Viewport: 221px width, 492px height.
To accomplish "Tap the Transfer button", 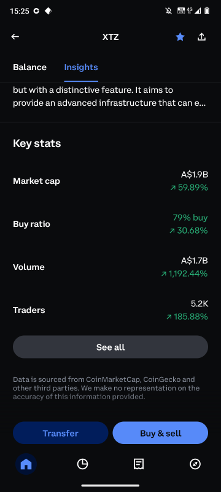I will 60,433.
